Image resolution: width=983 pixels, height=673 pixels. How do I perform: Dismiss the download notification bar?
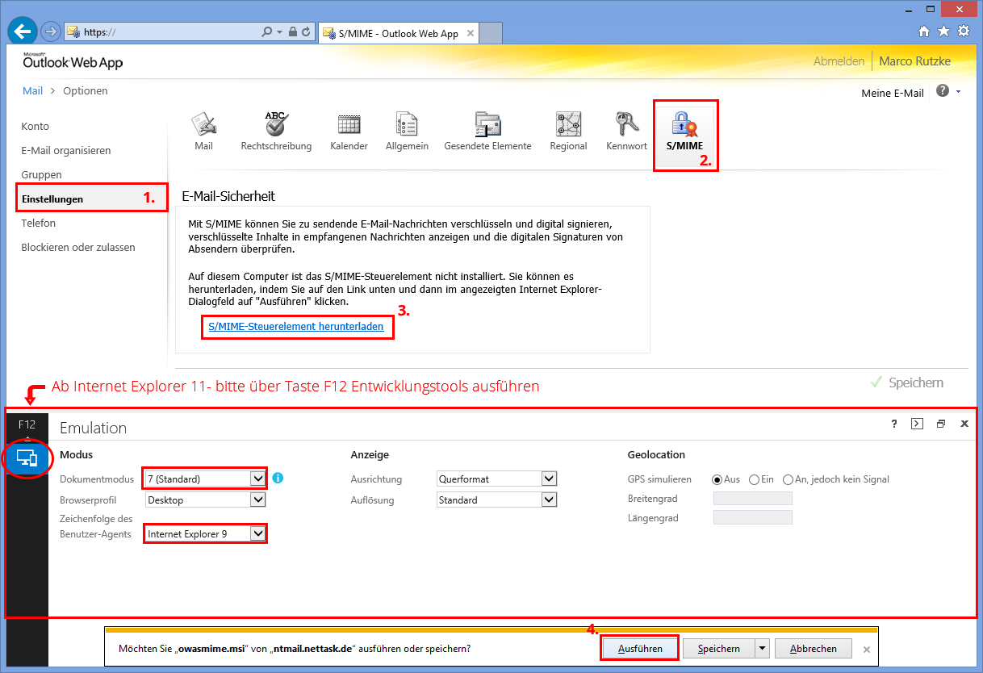[x=867, y=649]
